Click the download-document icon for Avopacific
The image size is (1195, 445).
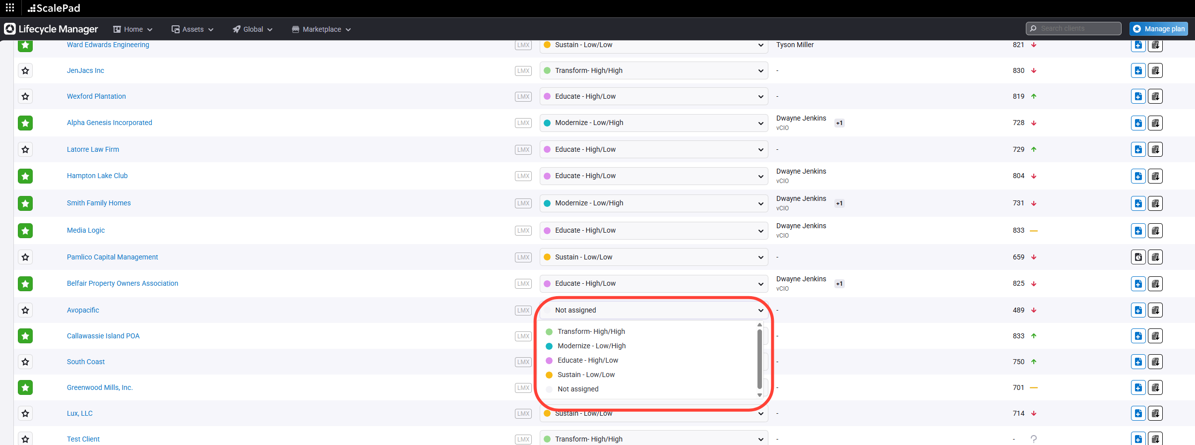click(1155, 310)
